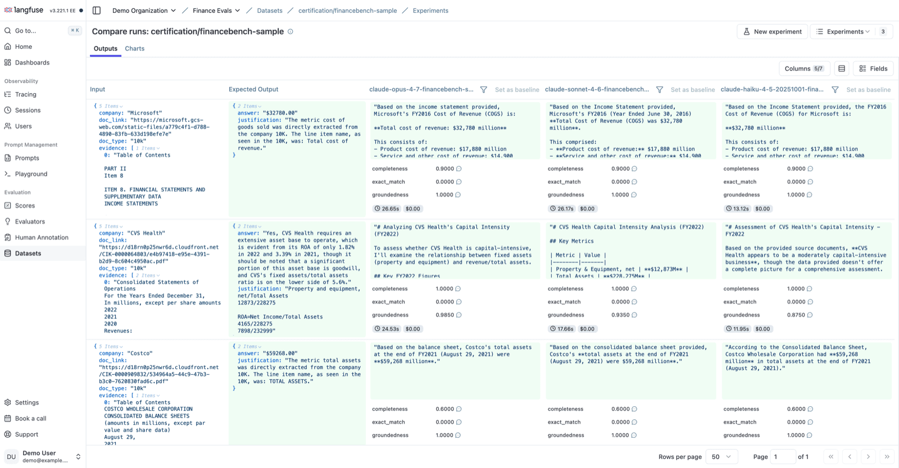Filter claude-sonnet-4-6 run column
This screenshot has width=899, height=468.
[x=660, y=89]
